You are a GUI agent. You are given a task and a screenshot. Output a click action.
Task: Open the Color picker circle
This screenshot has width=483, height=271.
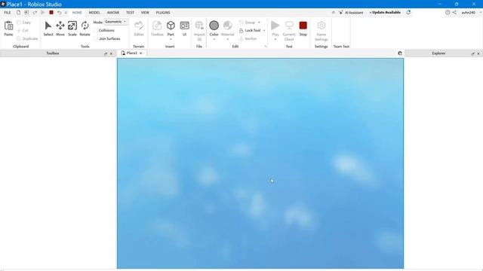pos(214,25)
